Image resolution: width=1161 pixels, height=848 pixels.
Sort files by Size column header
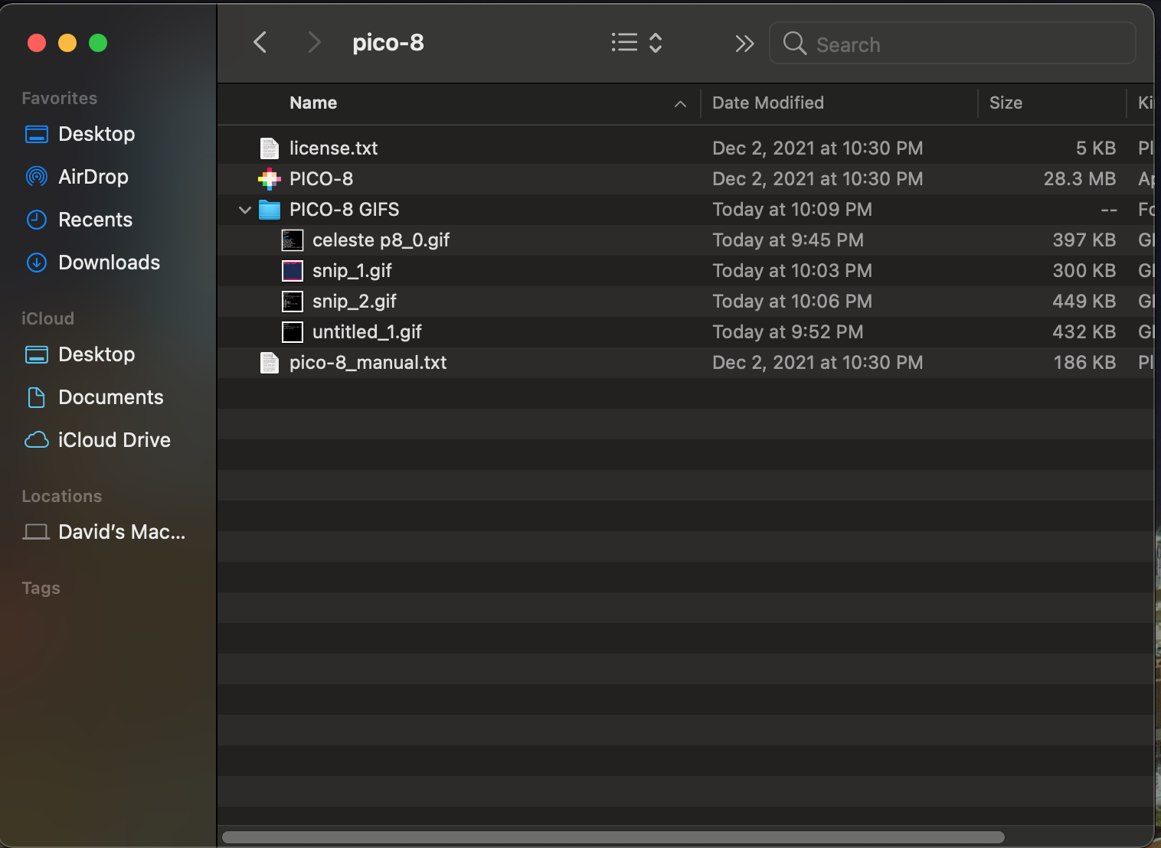(x=1006, y=103)
